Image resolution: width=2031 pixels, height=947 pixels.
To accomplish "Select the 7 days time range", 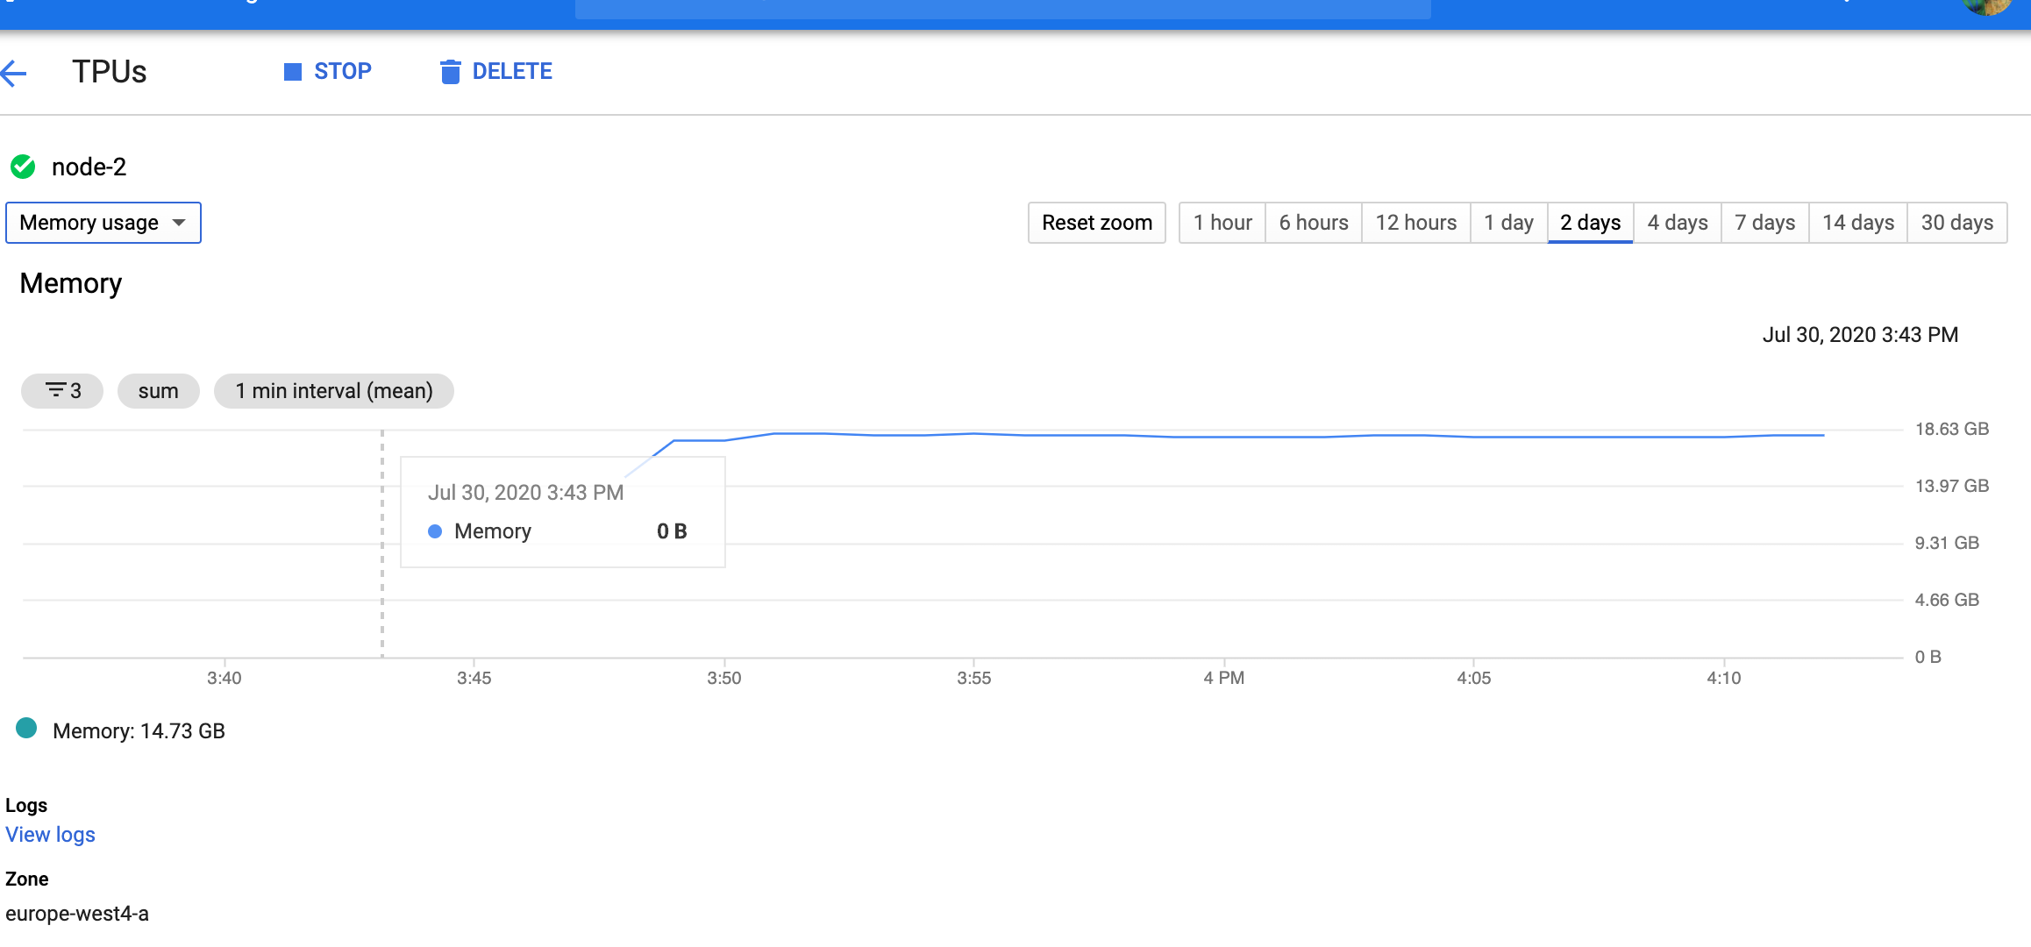I will point(1764,223).
